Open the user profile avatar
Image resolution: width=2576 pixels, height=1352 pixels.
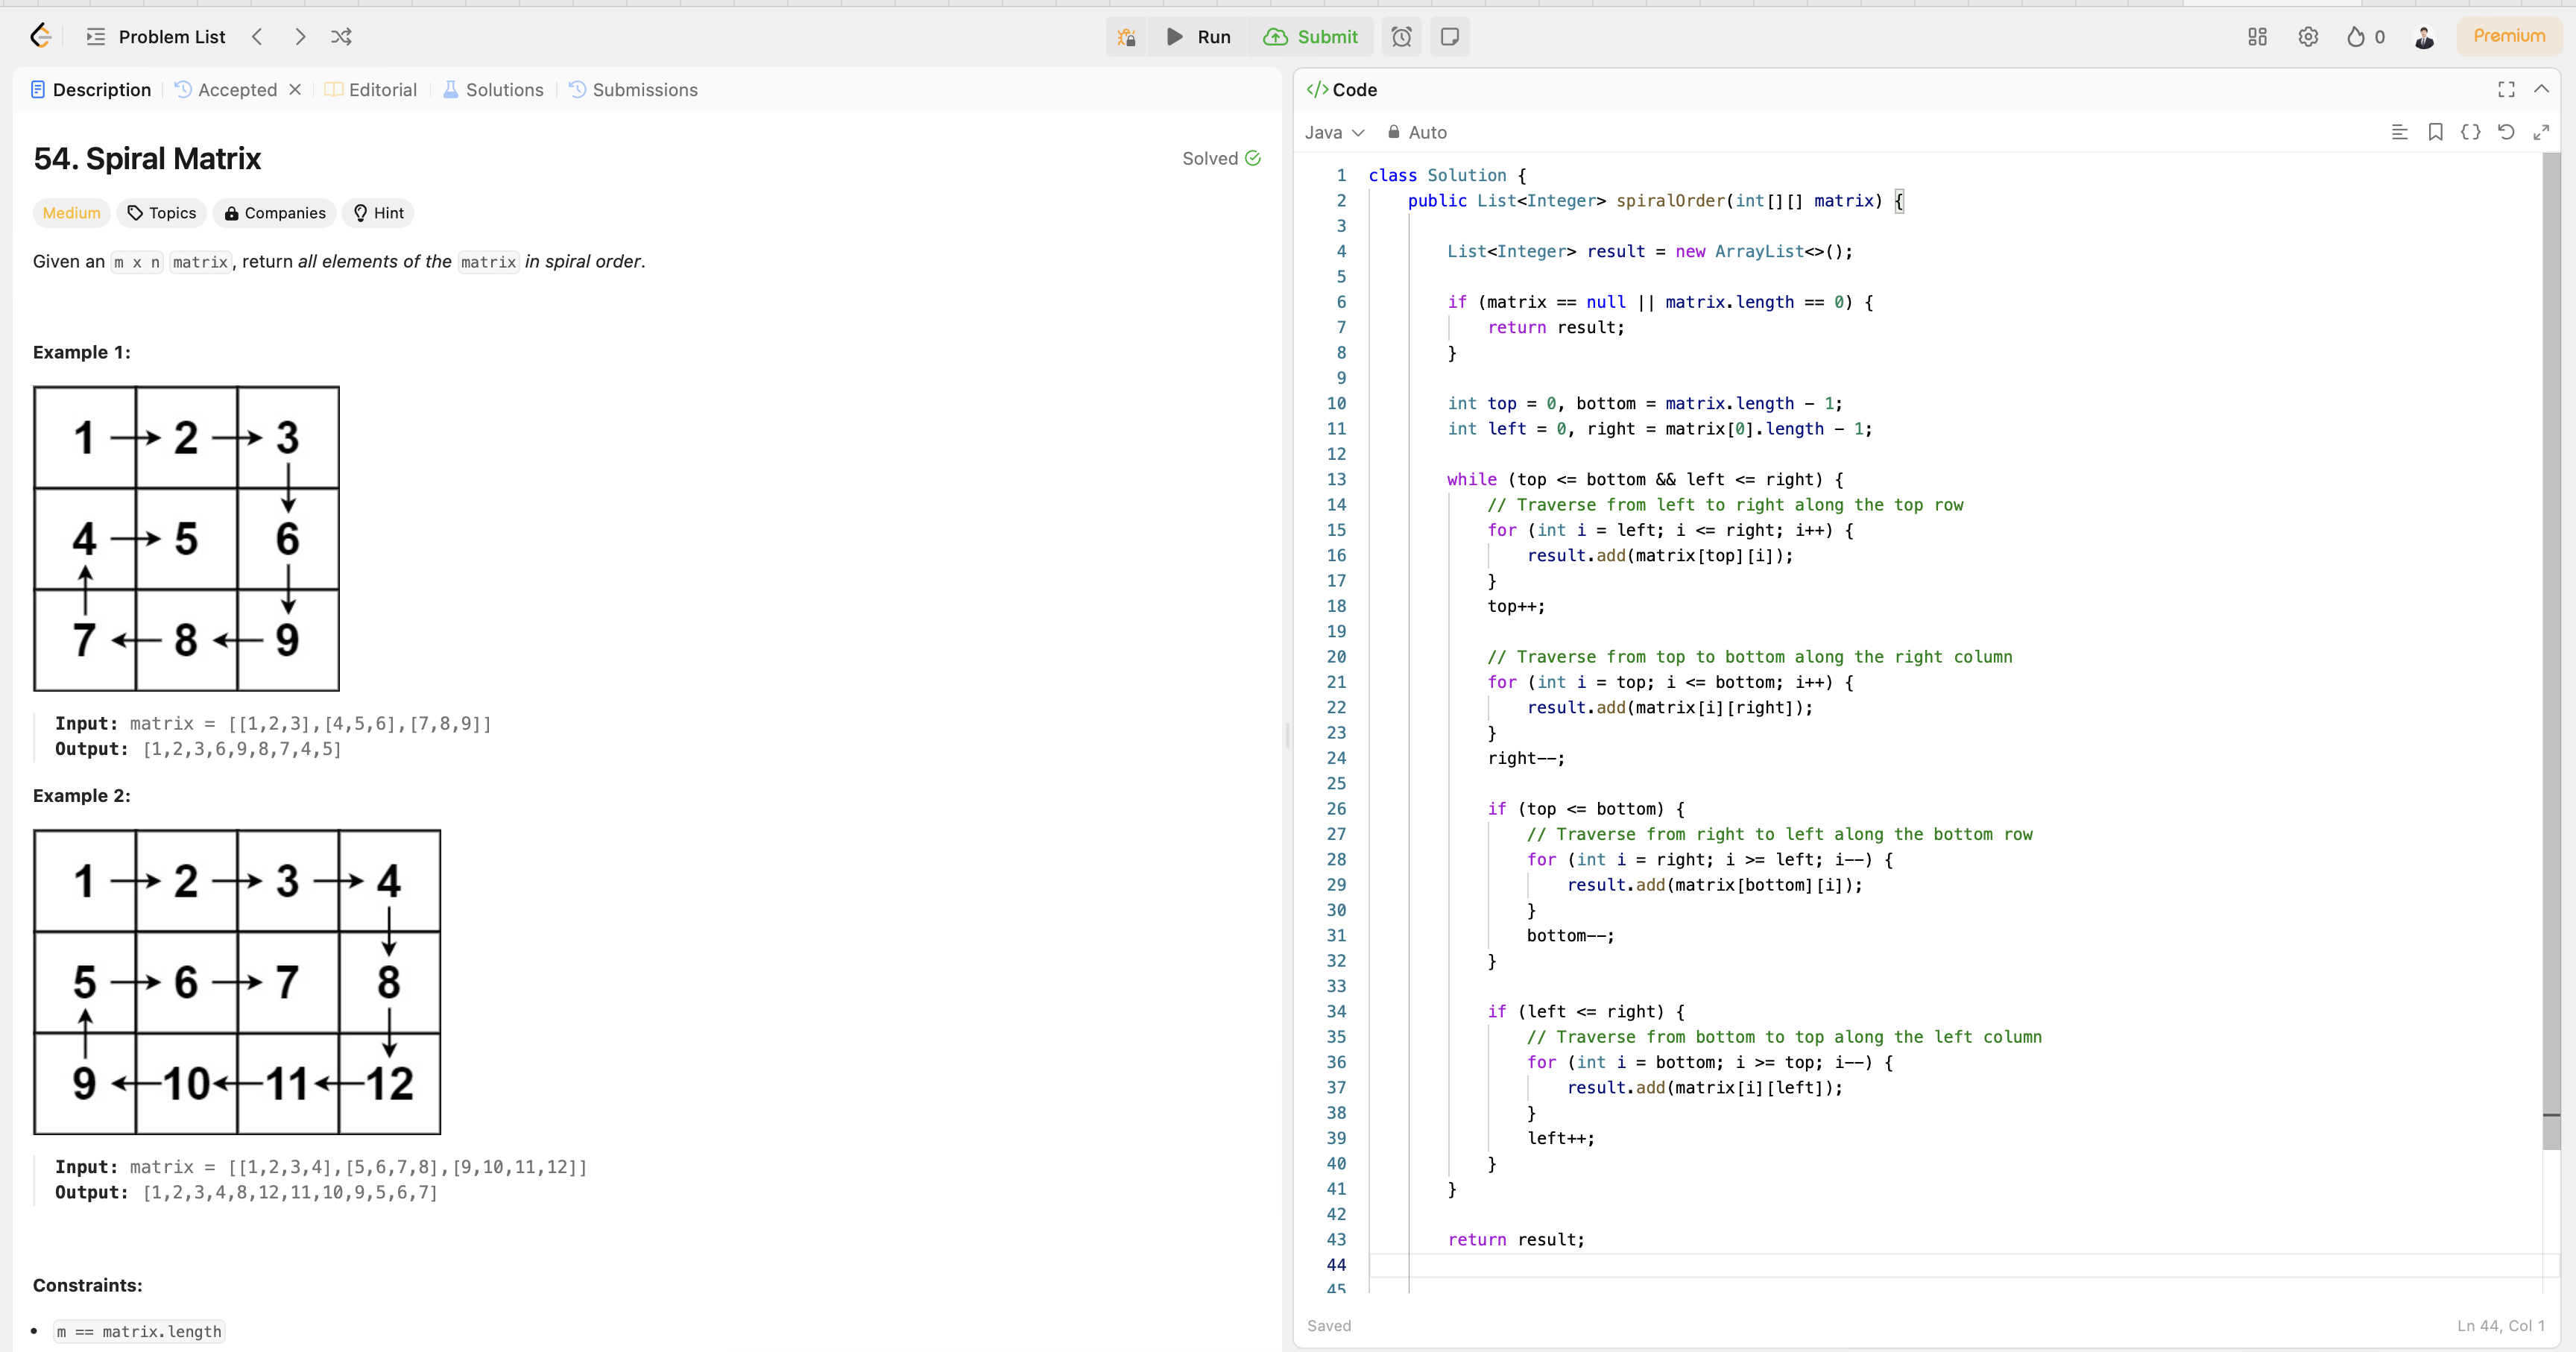[2424, 37]
